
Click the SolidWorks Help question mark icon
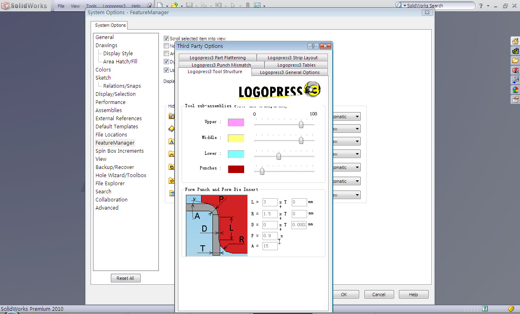click(481, 6)
